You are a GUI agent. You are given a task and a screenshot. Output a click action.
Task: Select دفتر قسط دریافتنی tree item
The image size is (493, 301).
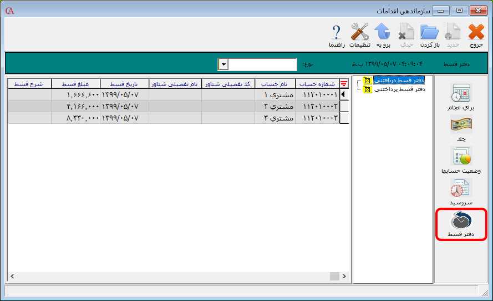(x=399, y=80)
